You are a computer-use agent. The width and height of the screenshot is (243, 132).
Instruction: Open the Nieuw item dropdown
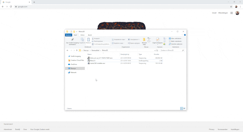(x=149, y=38)
